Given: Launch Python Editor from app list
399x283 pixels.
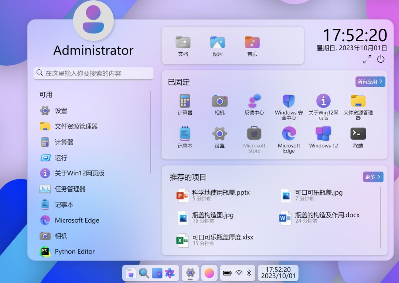Looking at the screenshot, I should click(94, 252).
